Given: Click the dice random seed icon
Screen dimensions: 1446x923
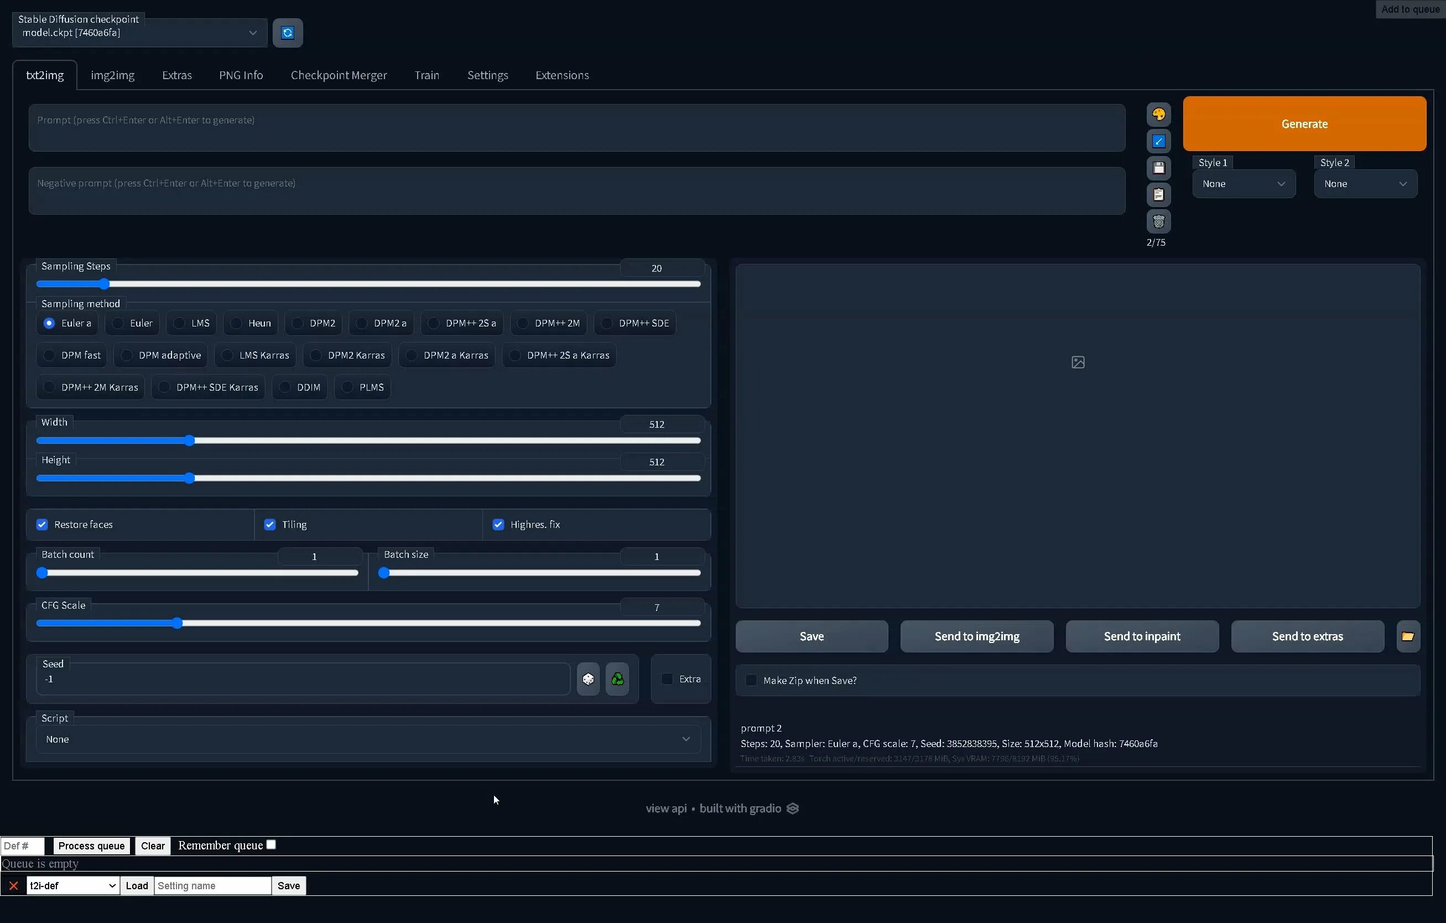Looking at the screenshot, I should pyautogui.click(x=588, y=679).
